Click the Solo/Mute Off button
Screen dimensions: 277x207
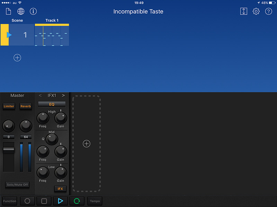pyautogui.click(x=17, y=185)
